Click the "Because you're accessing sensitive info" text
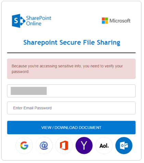This screenshot has width=144, height=163. point(47,66)
